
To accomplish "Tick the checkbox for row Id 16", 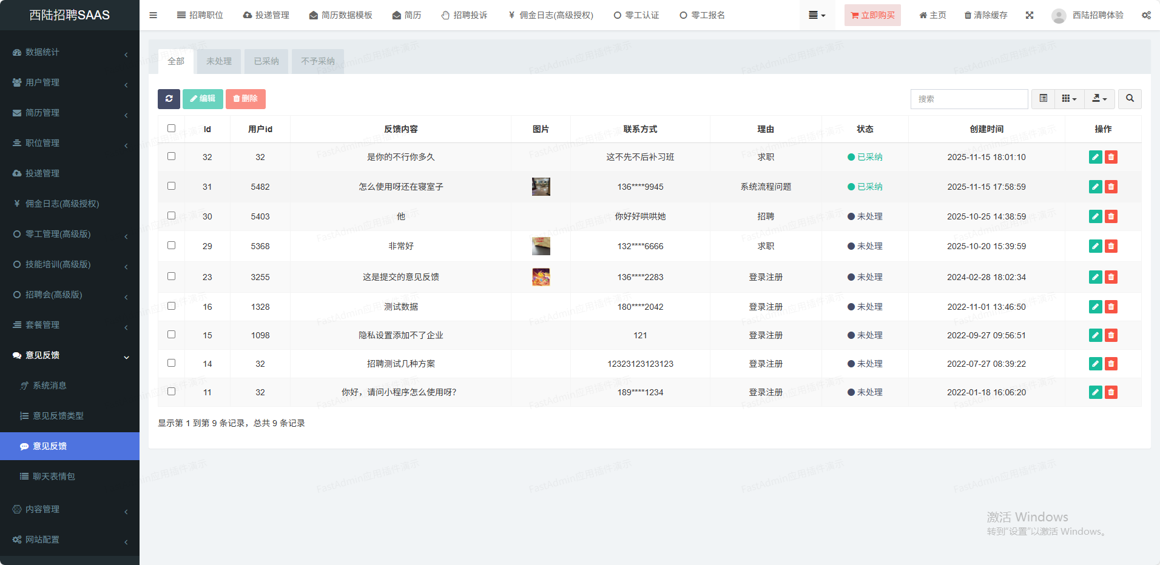I will click(172, 306).
